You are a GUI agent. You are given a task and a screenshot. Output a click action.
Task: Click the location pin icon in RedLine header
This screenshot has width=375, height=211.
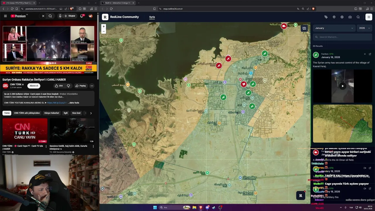(x=334, y=17)
